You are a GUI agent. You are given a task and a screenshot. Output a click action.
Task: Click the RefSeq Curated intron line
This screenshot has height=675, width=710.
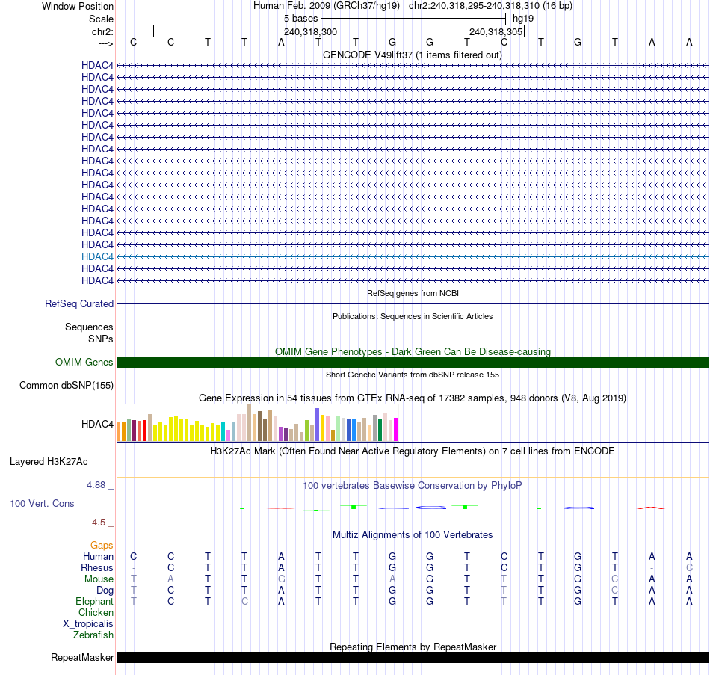[413, 303]
